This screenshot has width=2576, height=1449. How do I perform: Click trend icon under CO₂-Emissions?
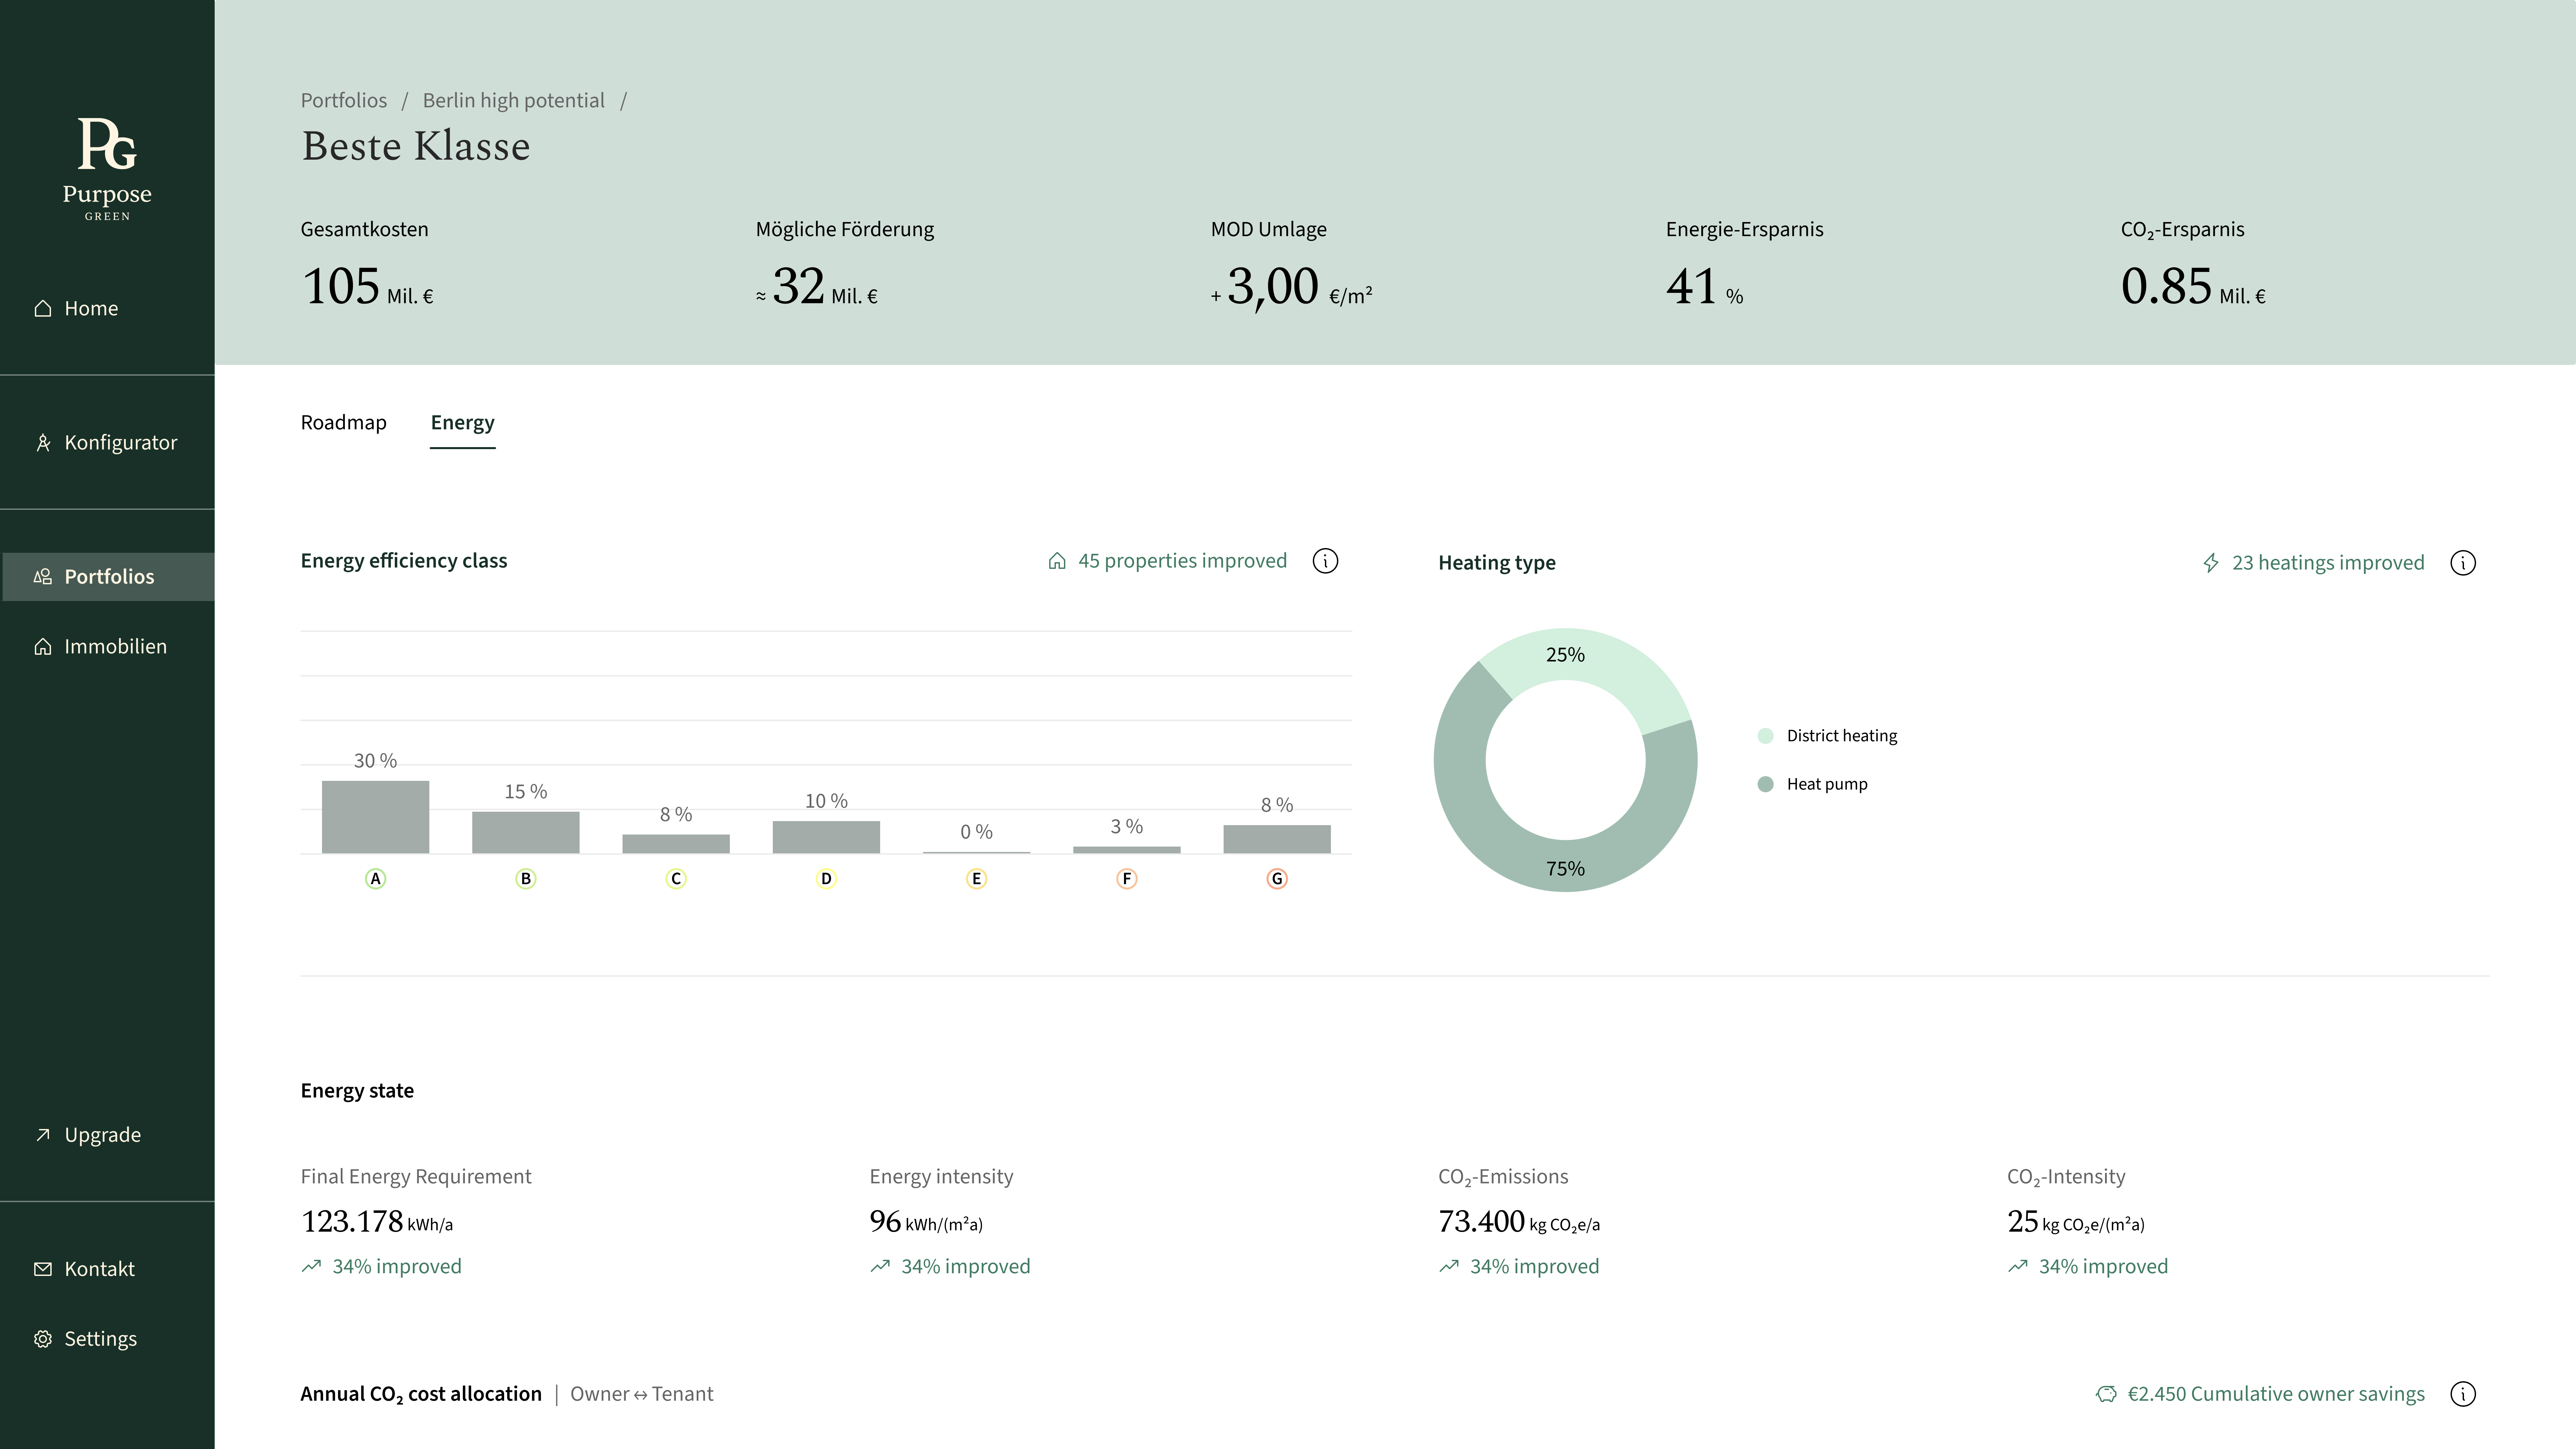click(1449, 1266)
